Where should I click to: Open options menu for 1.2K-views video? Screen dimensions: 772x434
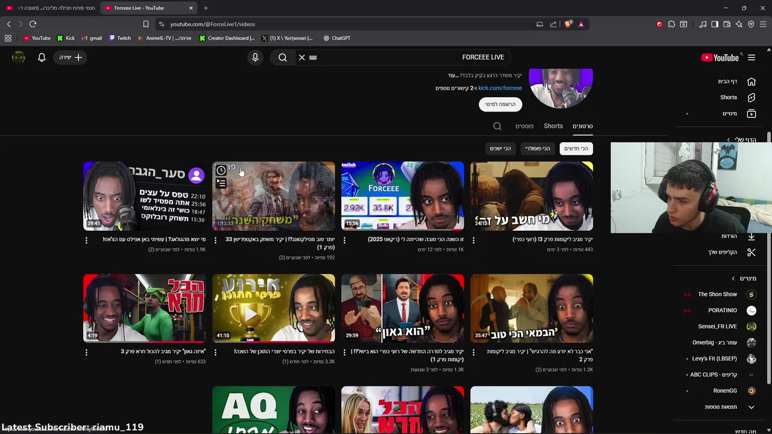tap(473, 352)
